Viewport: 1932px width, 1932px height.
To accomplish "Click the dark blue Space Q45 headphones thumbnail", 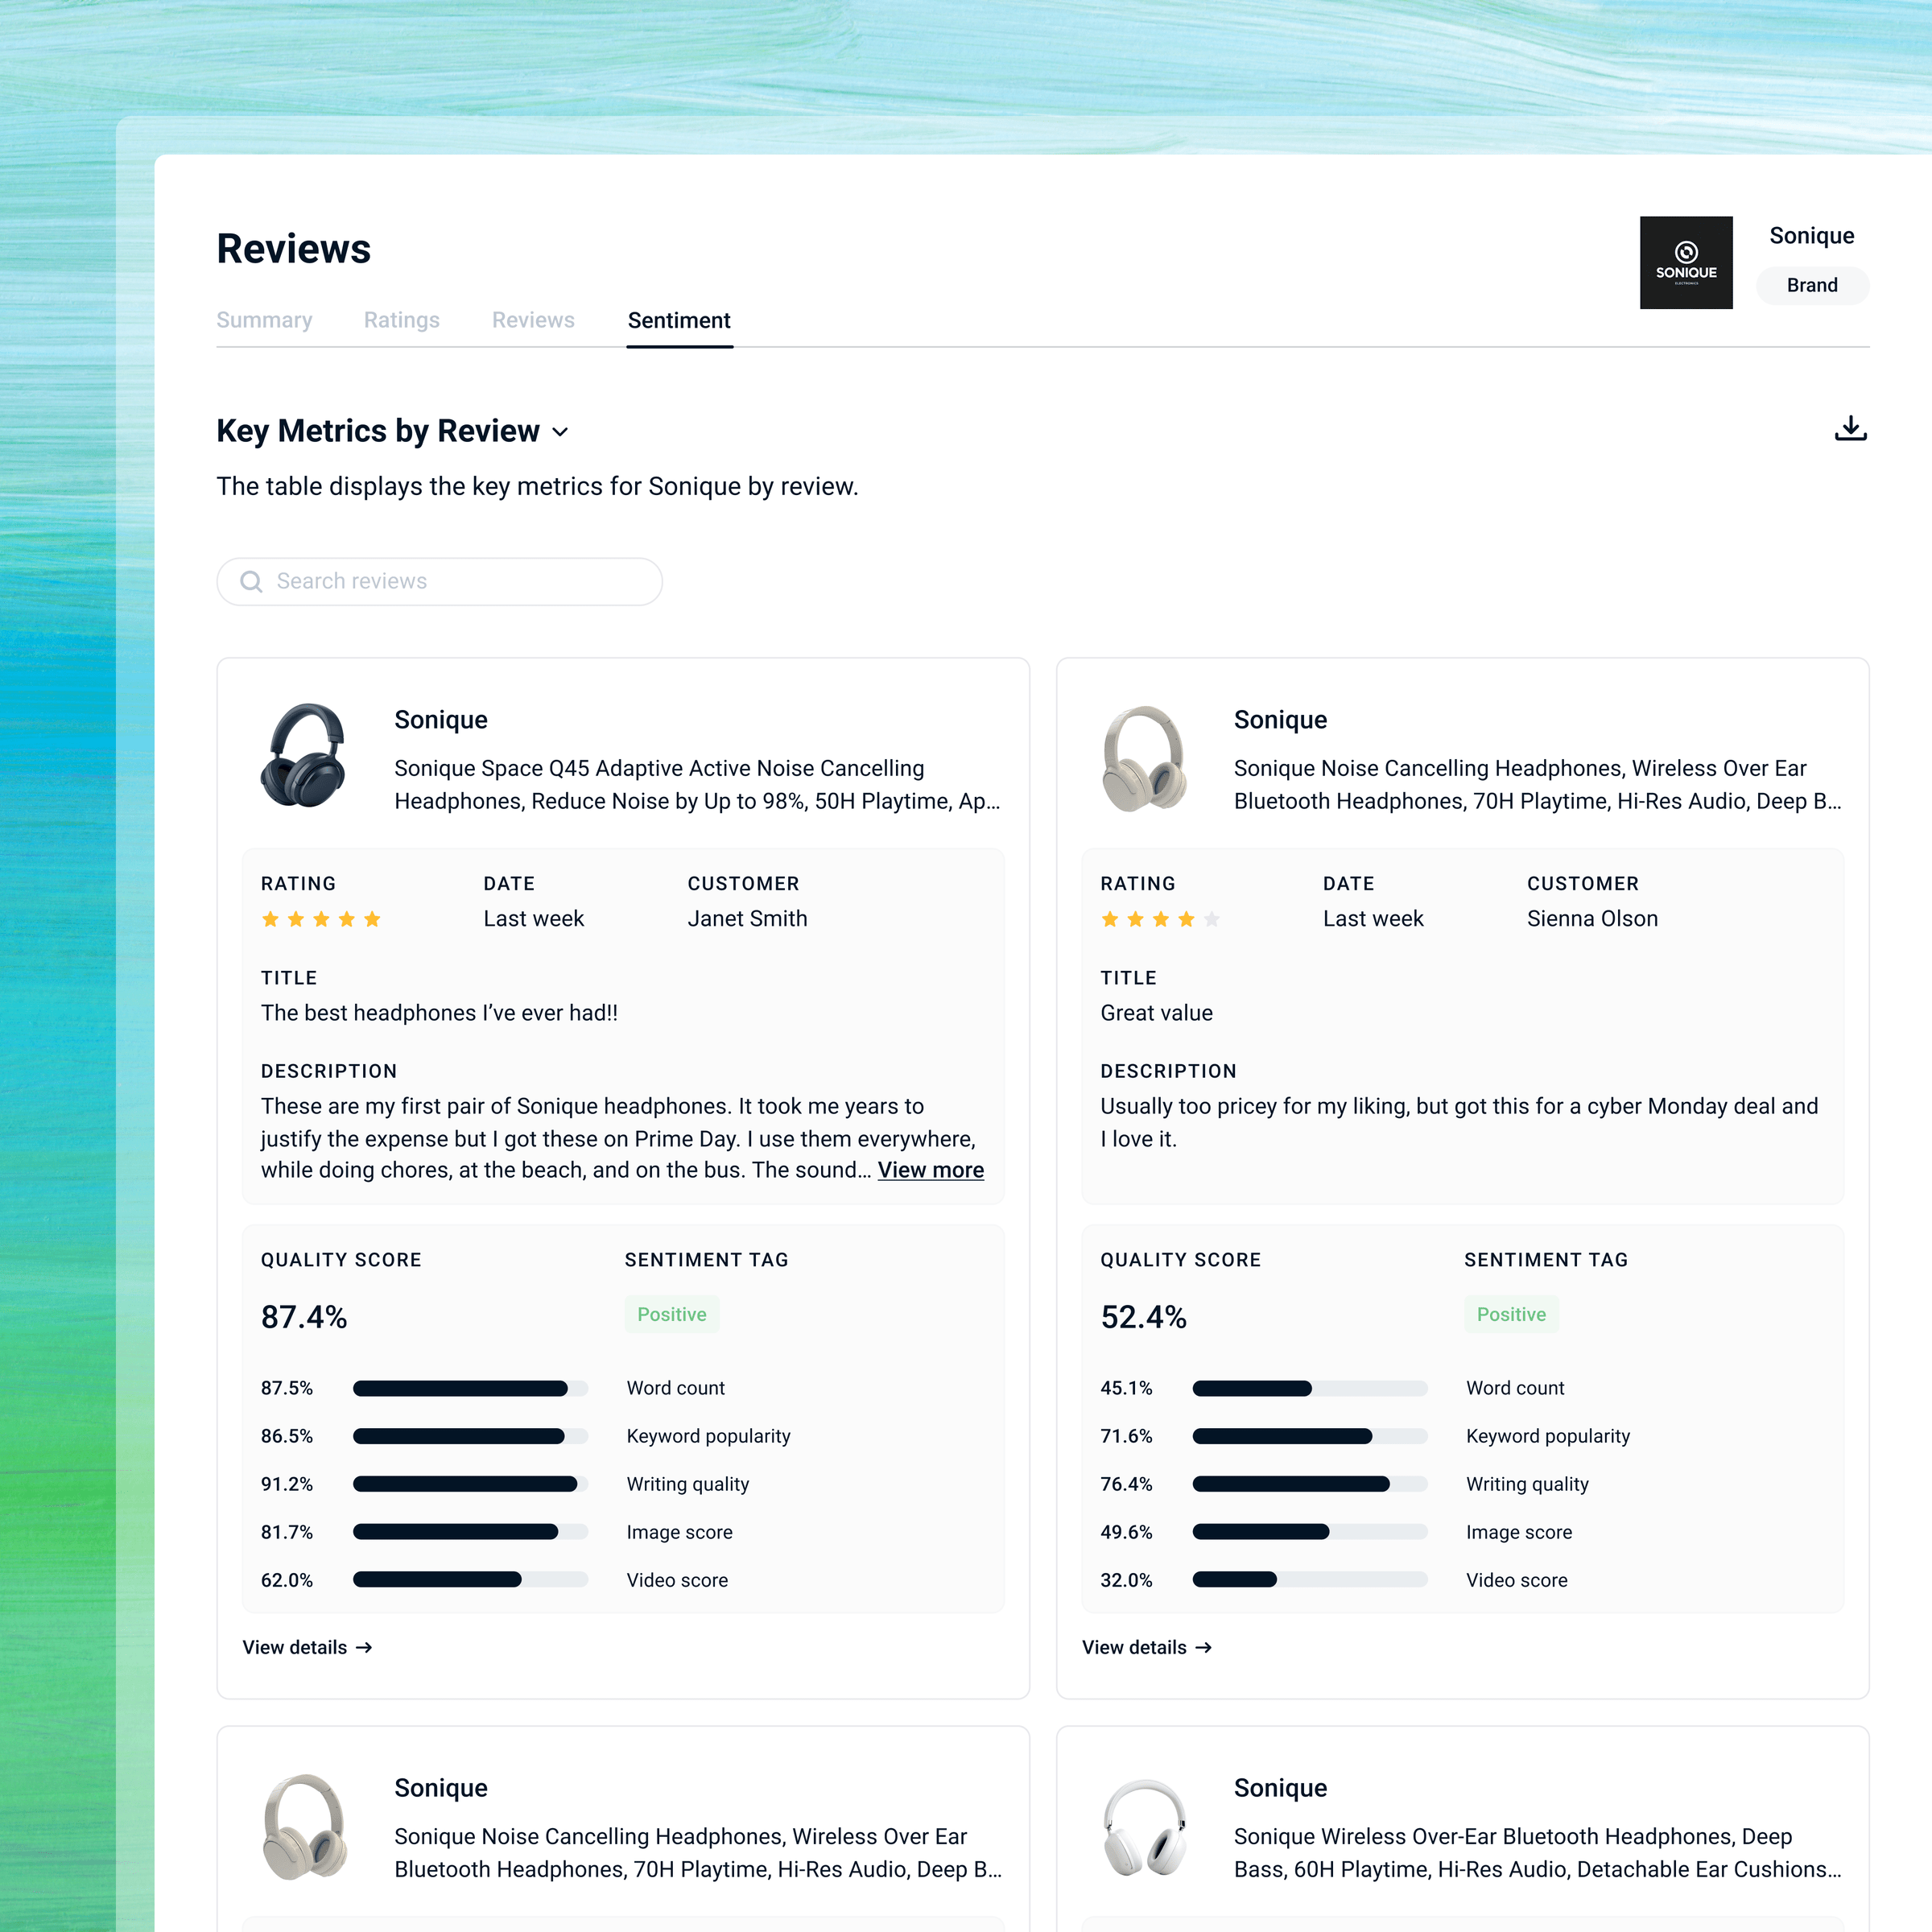I will point(303,756).
